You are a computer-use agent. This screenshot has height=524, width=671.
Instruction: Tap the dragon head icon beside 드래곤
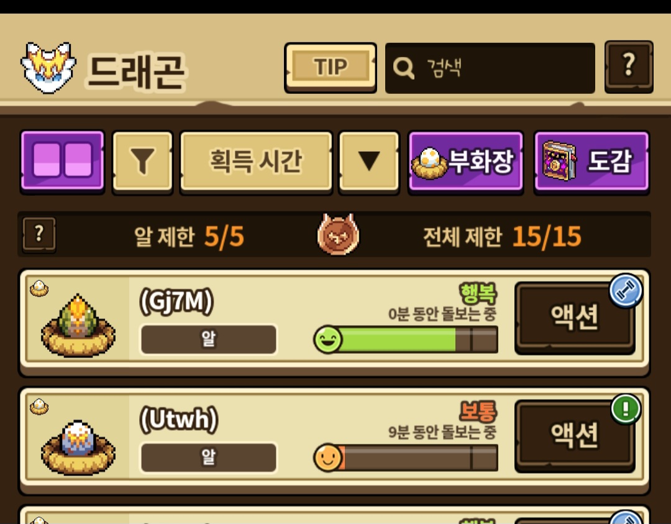coord(48,68)
